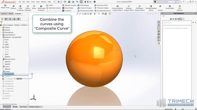This screenshot has width=197, height=110.
Task: Select the Top plane
Action: [5, 42]
